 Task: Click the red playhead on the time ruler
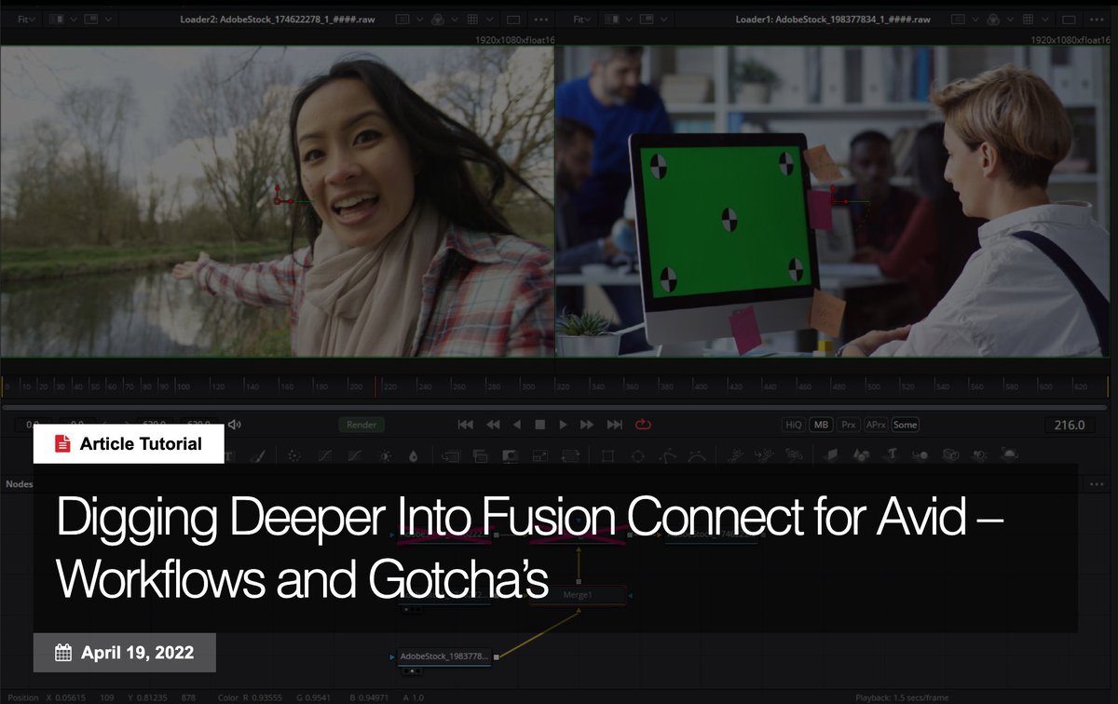[375, 386]
